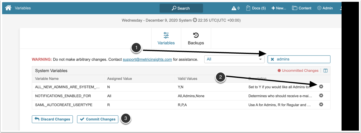
Task: Focus the variable filter text field
Action: pyautogui.click(x=302, y=59)
